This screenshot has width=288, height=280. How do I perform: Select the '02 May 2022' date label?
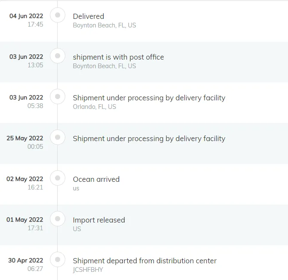coord(25,179)
